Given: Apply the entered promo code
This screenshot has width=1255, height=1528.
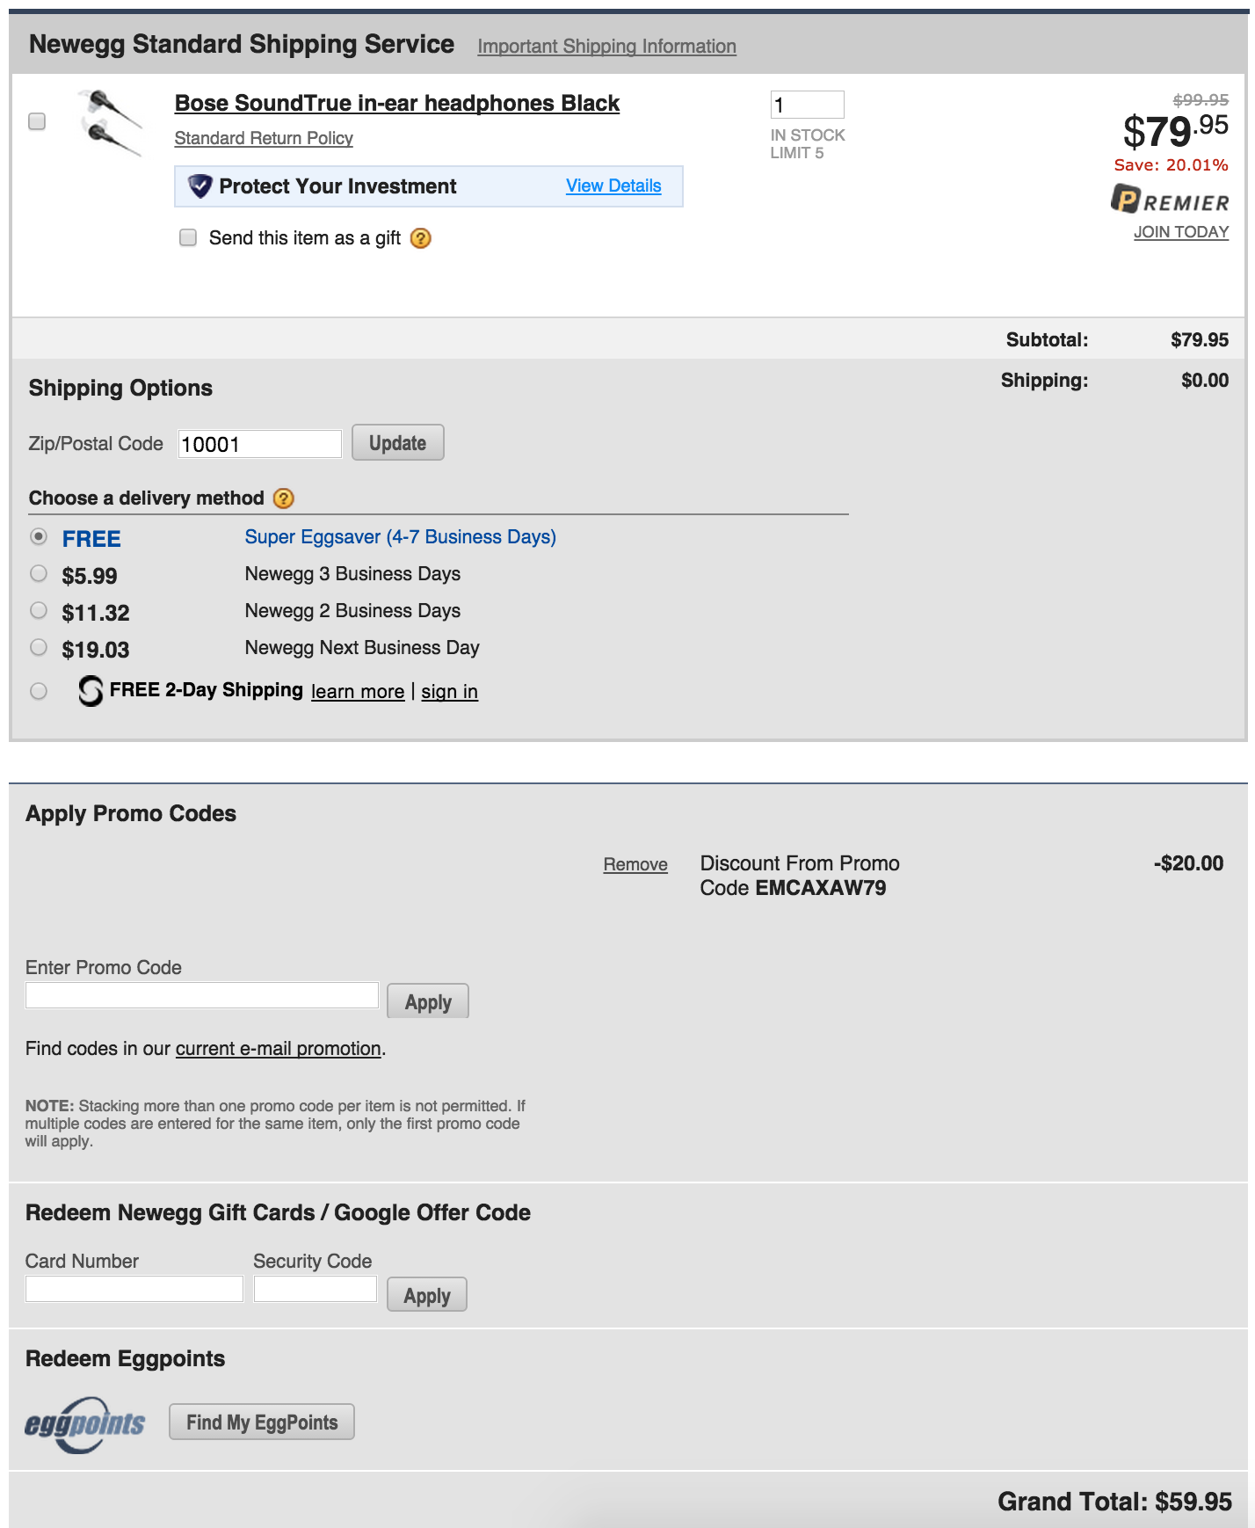Looking at the screenshot, I should click(x=428, y=1001).
